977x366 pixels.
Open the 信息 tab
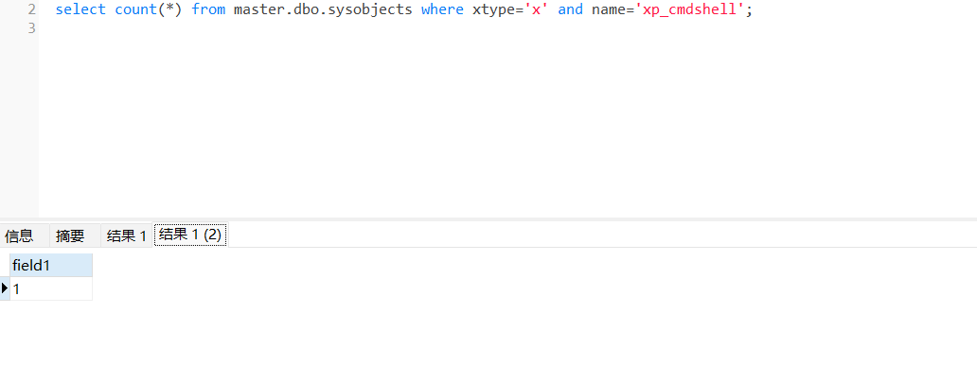point(19,235)
